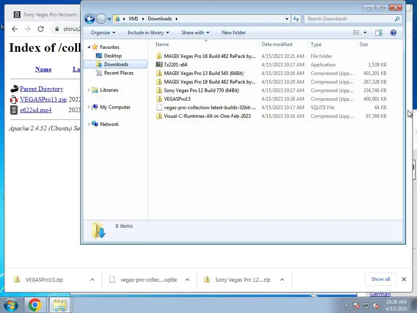Click the search magnifier icon
Screen dimensions: 417x313
click(x=397, y=19)
